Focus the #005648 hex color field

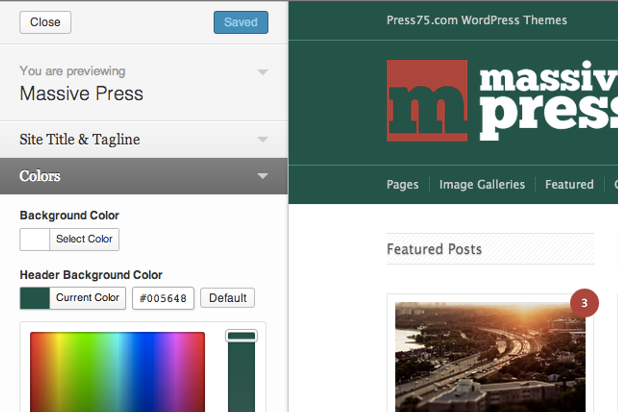(x=163, y=298)
